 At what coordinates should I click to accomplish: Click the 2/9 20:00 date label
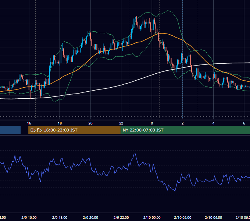[90, 217]
